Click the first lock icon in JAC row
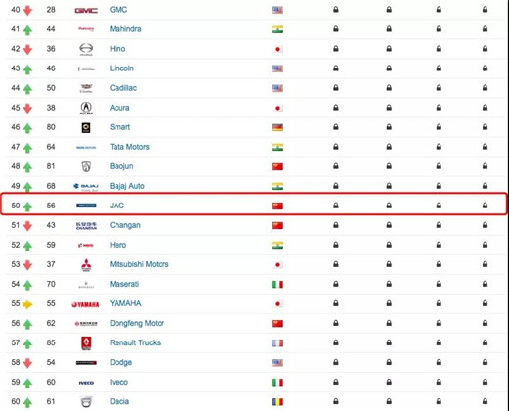The image size is (509, 411). [336, 205]
